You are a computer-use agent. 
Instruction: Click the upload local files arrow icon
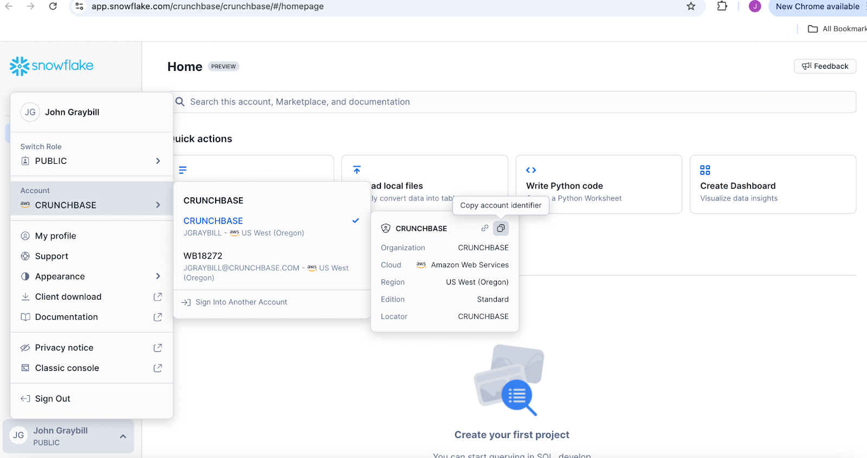(357, 170)
